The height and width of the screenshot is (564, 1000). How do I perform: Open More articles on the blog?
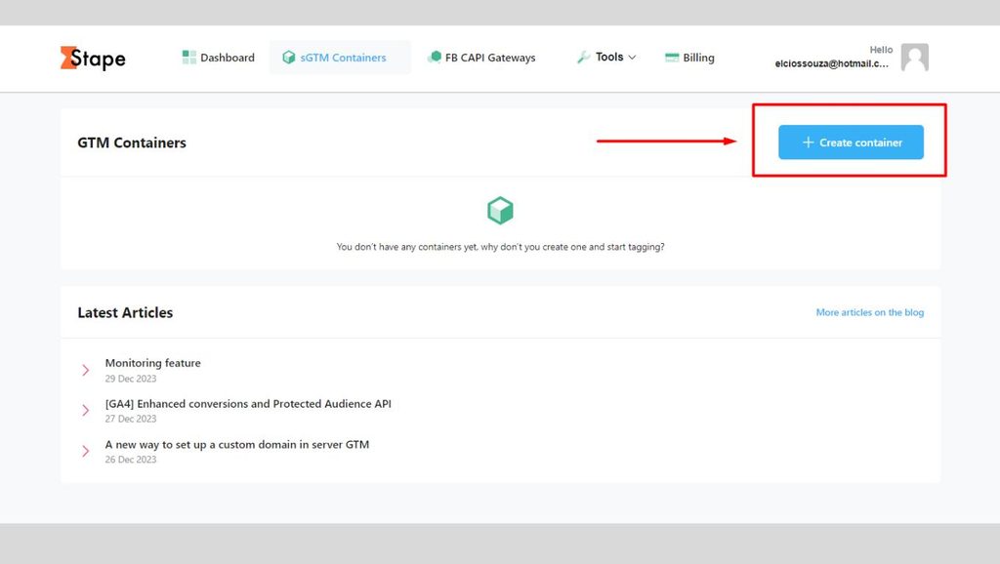point(870,312)
